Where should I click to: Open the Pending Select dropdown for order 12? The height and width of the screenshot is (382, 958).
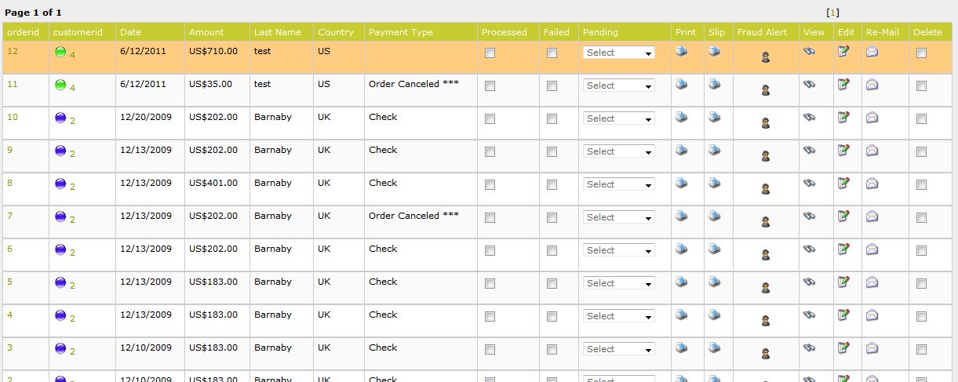[x=619, y=53]
